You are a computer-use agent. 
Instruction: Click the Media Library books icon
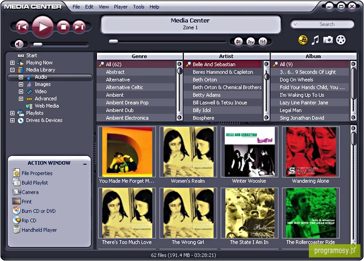click(x=21, y=70)
